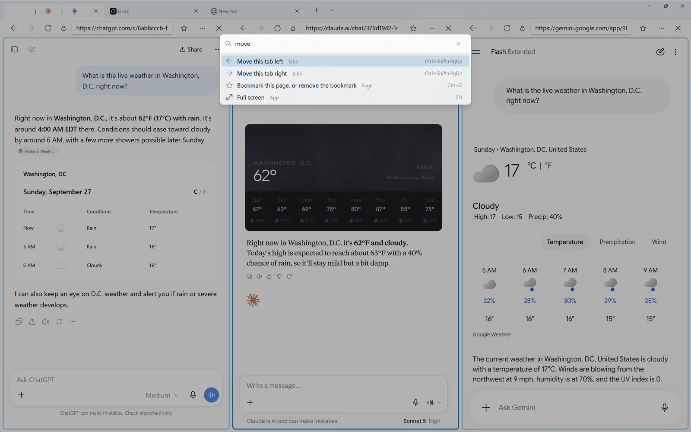Click microphone icon in Claude message box
691x432 pixels.
[415, 402]
